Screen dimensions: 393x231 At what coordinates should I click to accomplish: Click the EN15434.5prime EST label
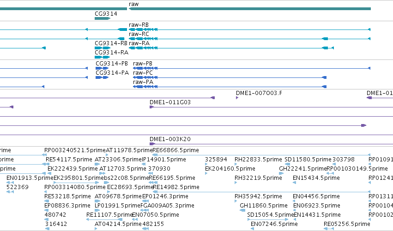click(x=316, y=178)
